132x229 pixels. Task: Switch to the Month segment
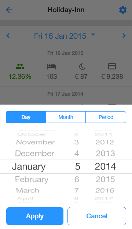[x=66, y=117]
